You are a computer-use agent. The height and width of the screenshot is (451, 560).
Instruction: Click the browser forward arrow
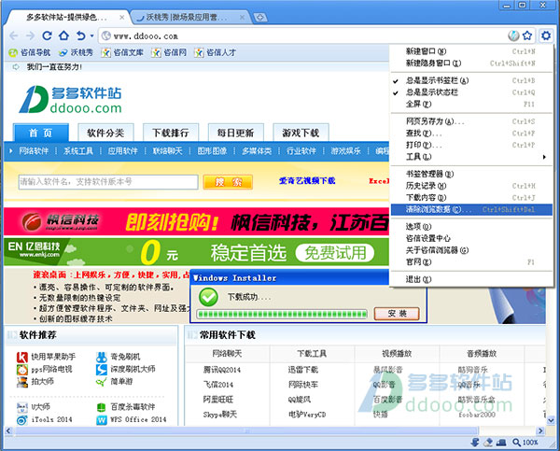pyautogui.click(x=31, y=35)
